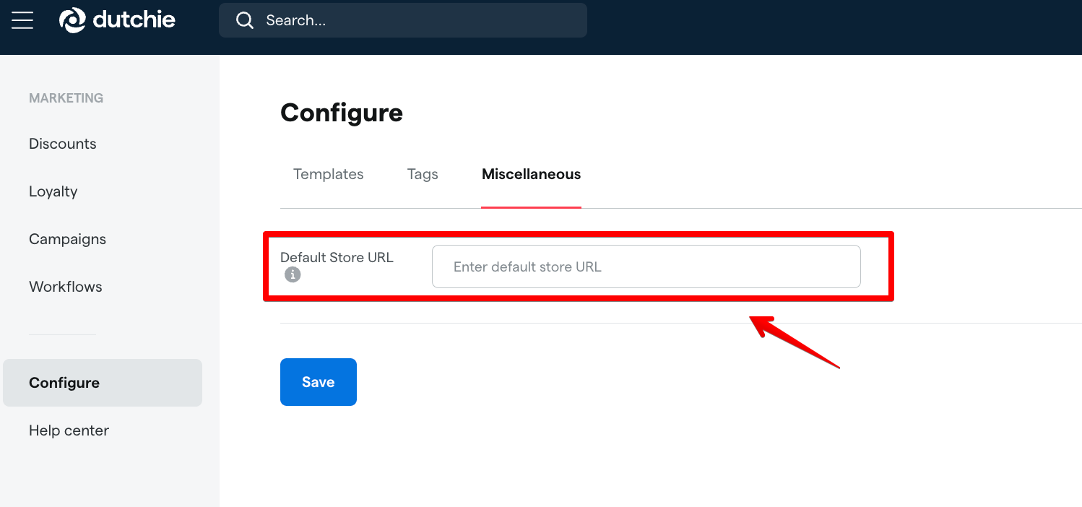Image resolution: width=1082 pixels, height=507 pixels.
Task: Click the Default Store URL label
Action: [337, 258]
